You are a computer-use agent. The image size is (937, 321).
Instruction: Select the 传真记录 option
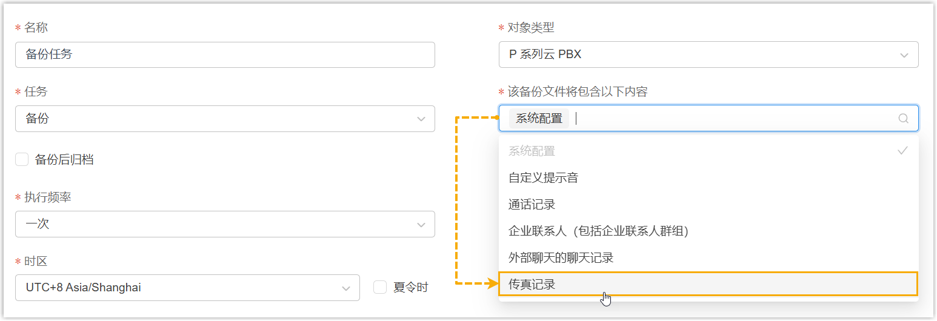[x=532, y=284]
